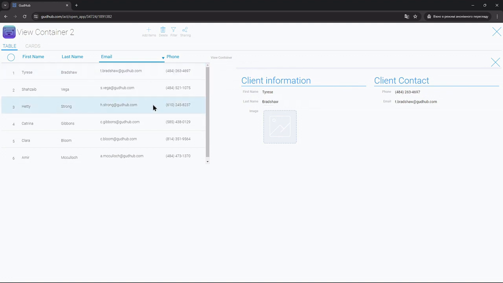Close the app with the top-right X

497,31
